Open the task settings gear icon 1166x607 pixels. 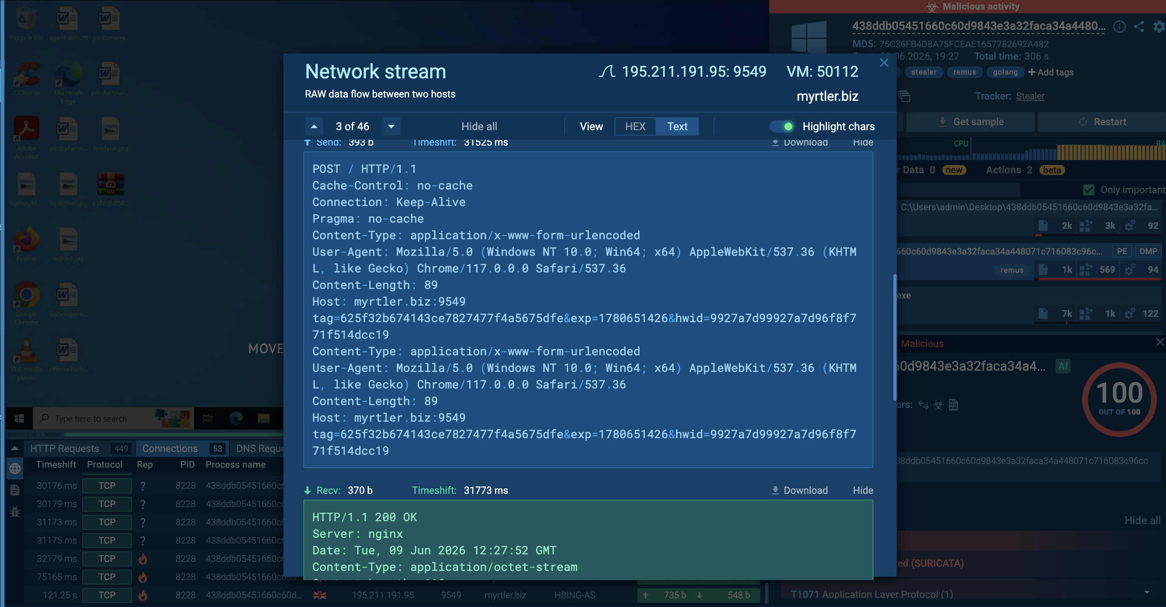coord(1159,27)
